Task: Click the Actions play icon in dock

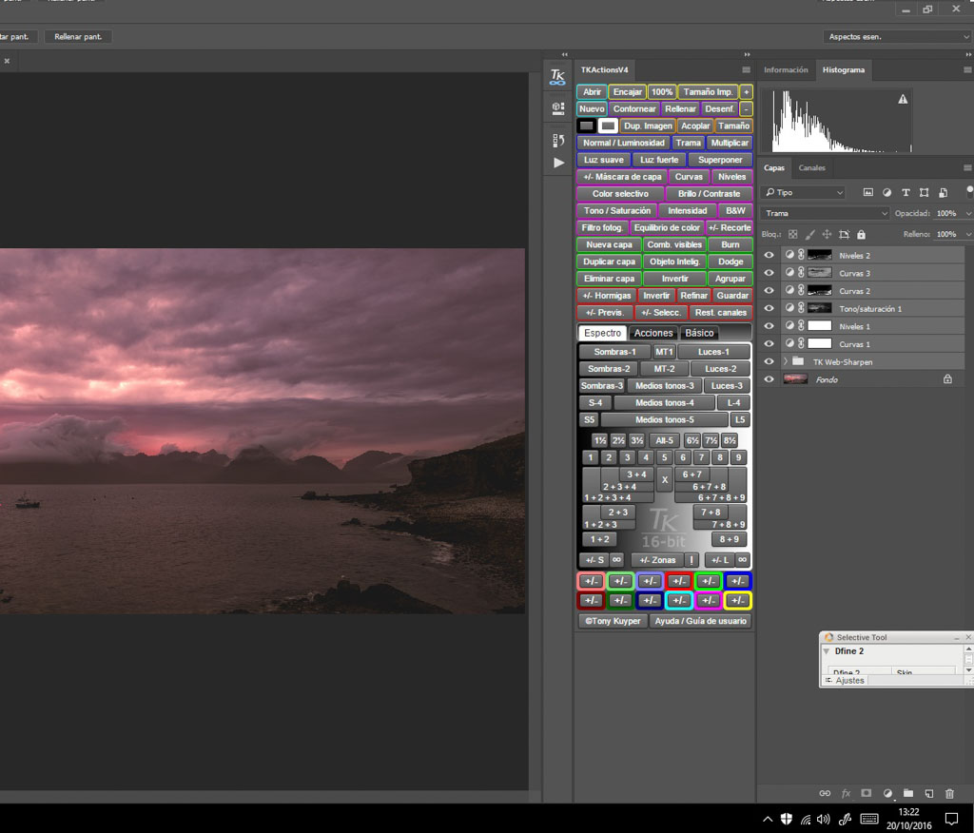Action: (557, 163)
